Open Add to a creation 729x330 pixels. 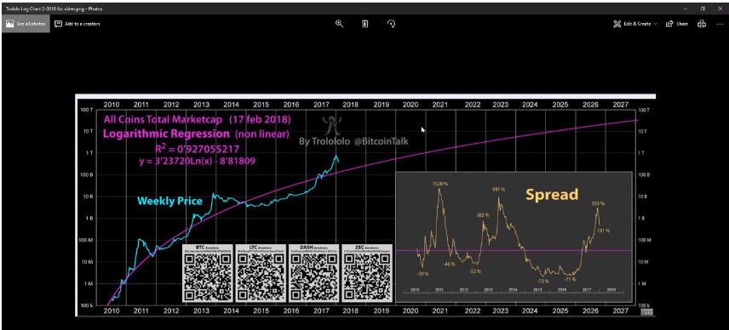(x=77, y=24)
